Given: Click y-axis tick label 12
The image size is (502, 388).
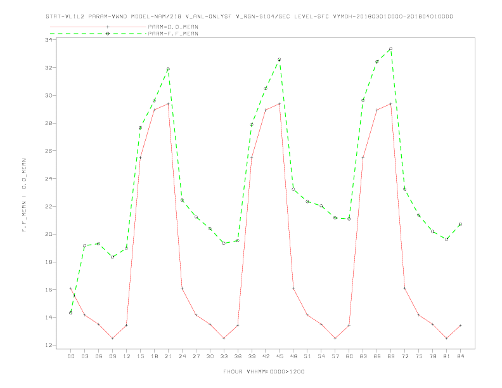Looking at the screenshot, I should [x=49, y=345].
